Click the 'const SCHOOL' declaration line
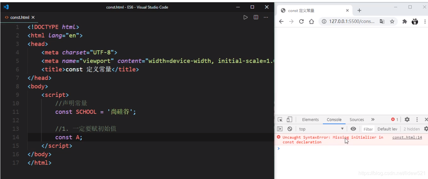Image resolution: width=428 pixels, height=179 pixels. tap(96, 112)
